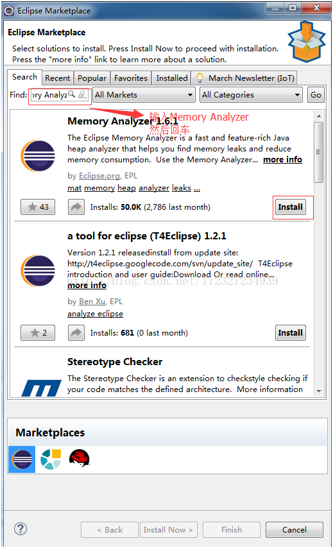
Task: Click the 'a tool for eclipse (T4Eclipse) 1.2.1' title
Action: [x=147, y=236]
